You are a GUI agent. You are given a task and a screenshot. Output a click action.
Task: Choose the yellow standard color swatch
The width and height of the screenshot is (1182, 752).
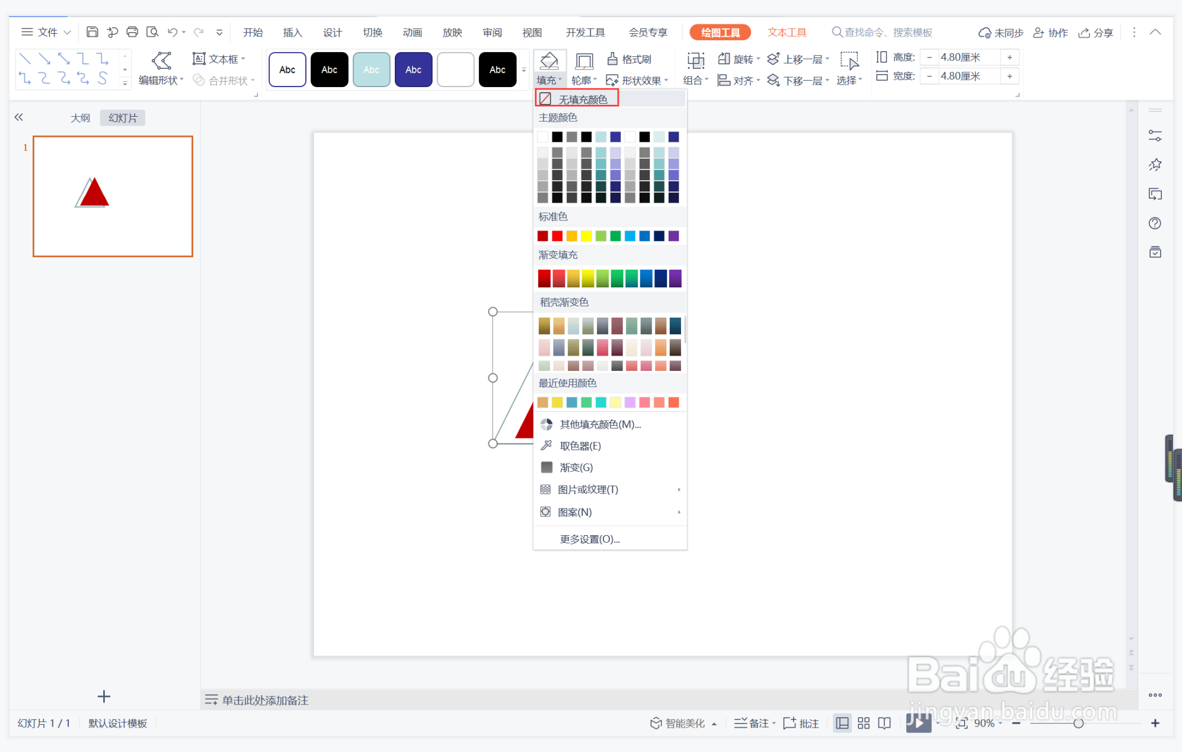[586, 236]
